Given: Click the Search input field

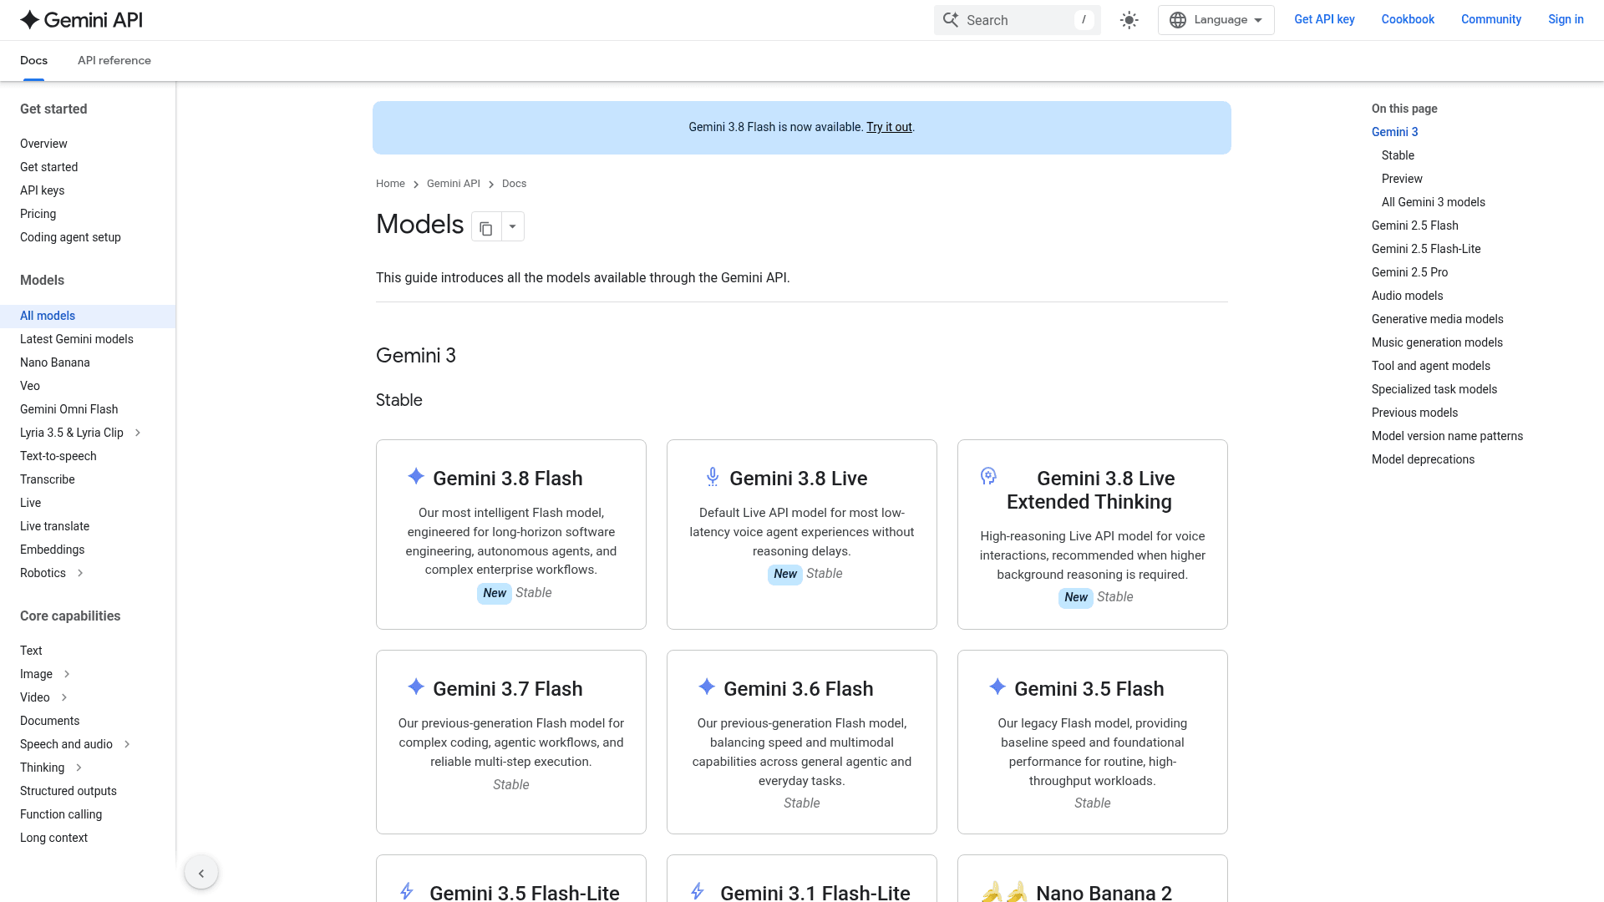Looking at the screenshot, I should [x=1018, y=20].
